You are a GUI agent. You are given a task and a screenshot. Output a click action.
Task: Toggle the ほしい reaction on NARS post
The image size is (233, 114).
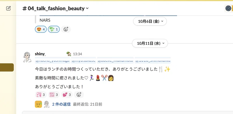pos(54,29)
